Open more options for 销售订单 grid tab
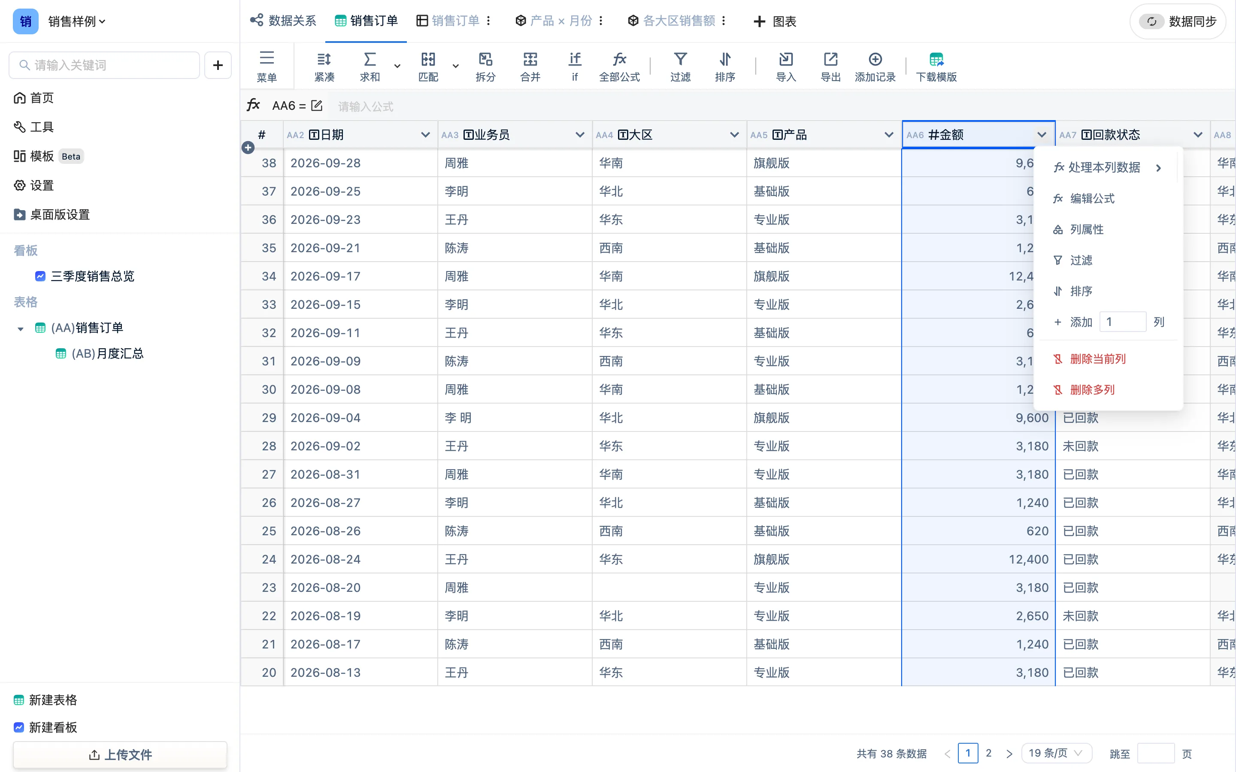Viewport: 1236px width, 772px height. 488,21
